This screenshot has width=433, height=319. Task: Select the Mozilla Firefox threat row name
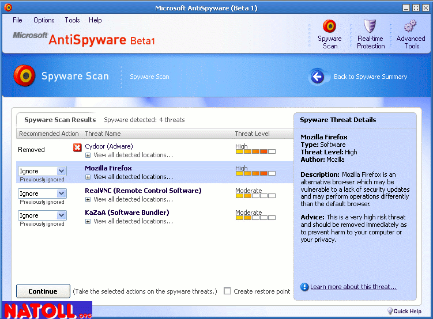(x=108, y=168)
